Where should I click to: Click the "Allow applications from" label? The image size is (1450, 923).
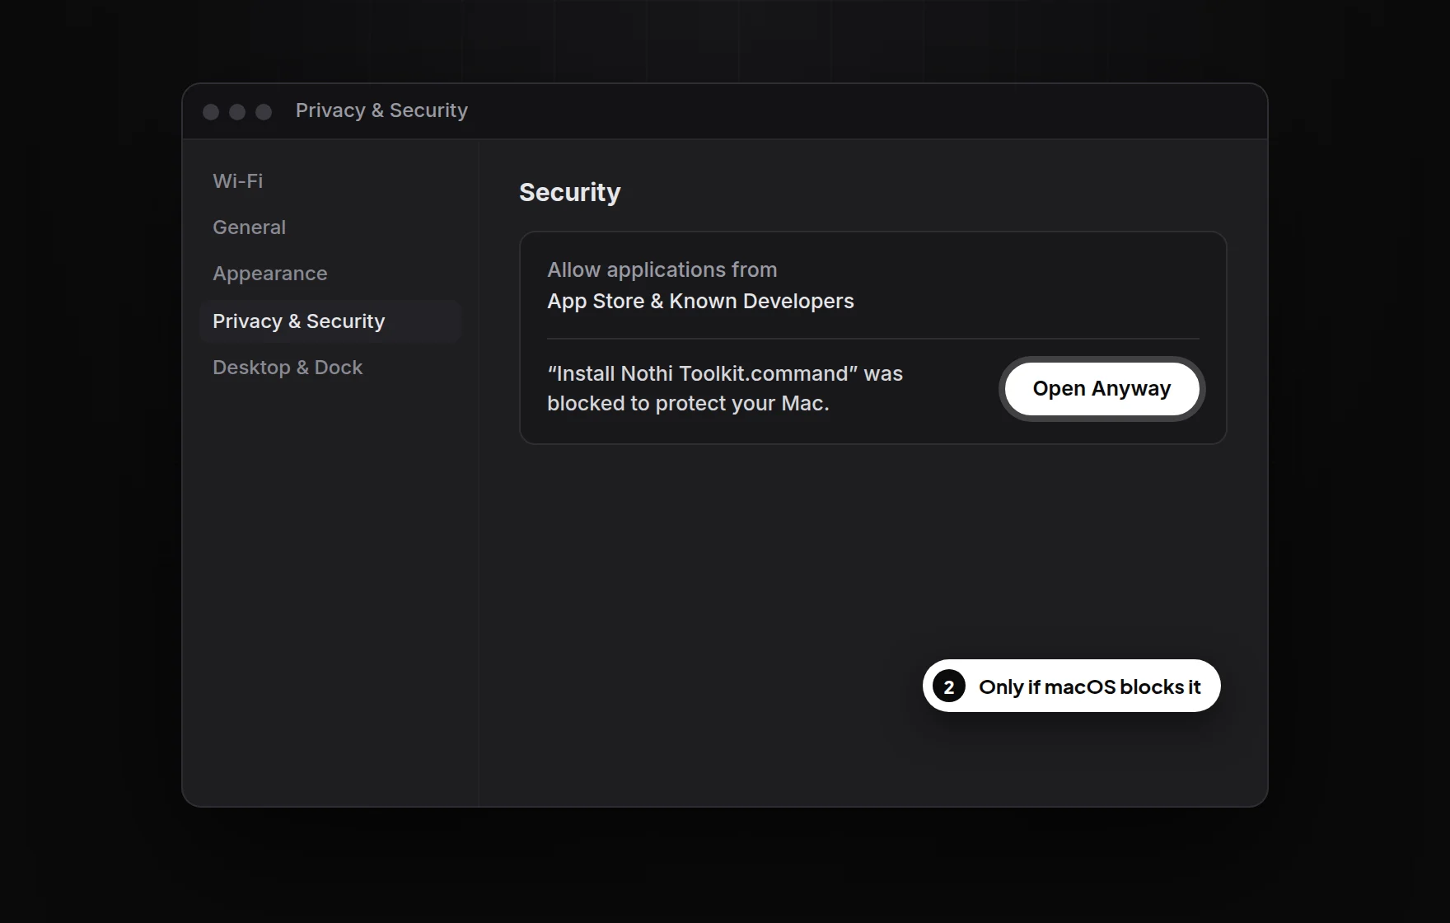[662, 269]
